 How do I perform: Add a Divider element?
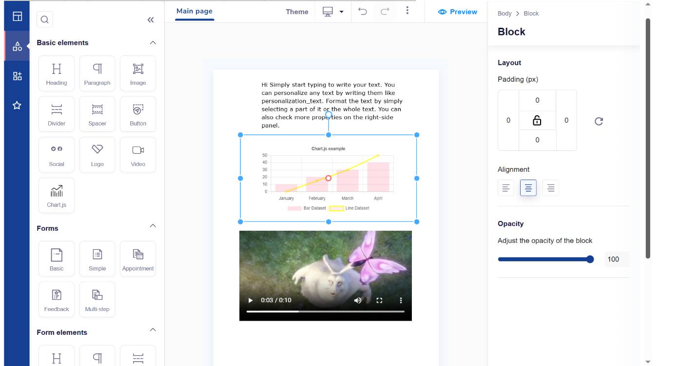point(57,114)
